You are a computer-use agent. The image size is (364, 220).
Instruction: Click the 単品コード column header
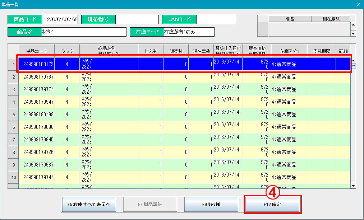(x=36, y=51)
